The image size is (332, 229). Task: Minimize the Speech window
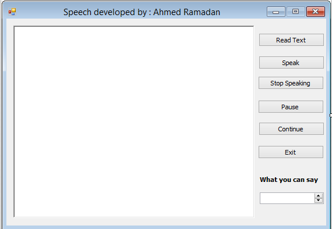click(x=276, y=12)
